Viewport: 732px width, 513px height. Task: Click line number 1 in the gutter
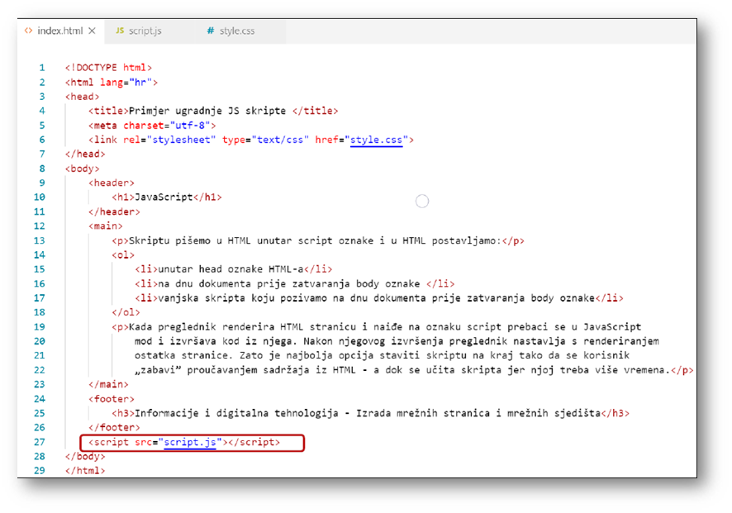pos(42,68)
